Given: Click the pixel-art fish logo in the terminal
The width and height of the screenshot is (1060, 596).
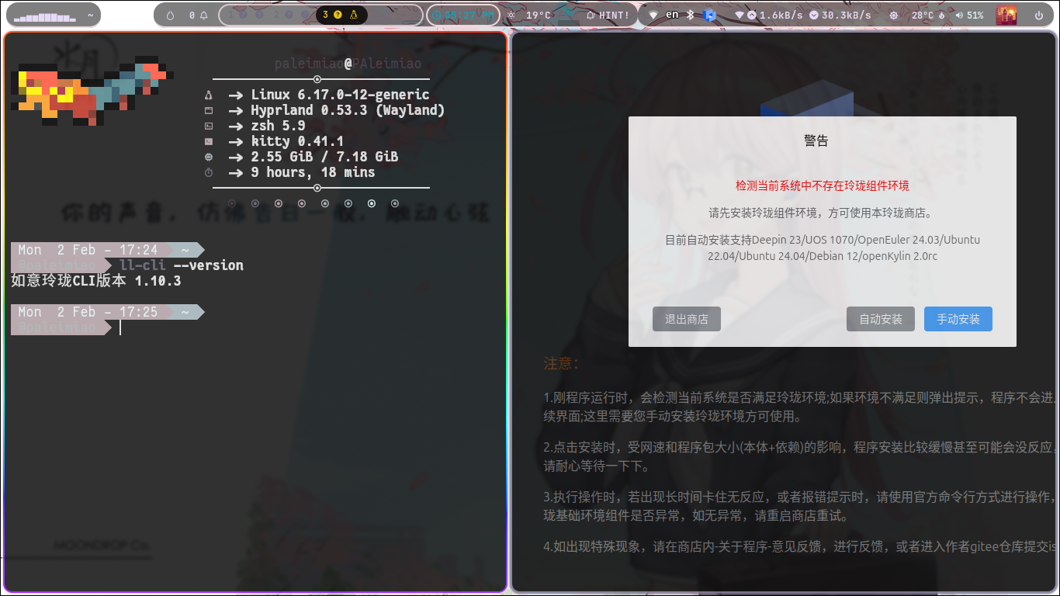Looking at the screenshot, I should 92,90.
